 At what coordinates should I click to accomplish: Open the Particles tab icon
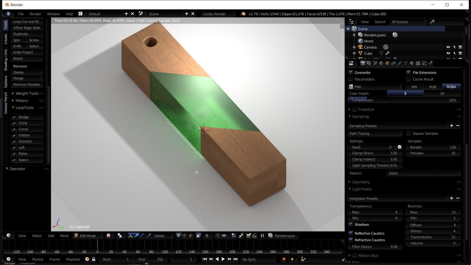pyautogui.click(x=424, y=63)
